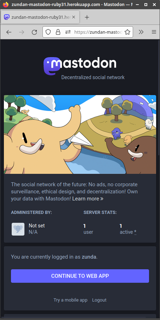The height and width of the screenshot is (320, 160).
Task: Click the Continue to Web App button
Action: tap(80, 276)
